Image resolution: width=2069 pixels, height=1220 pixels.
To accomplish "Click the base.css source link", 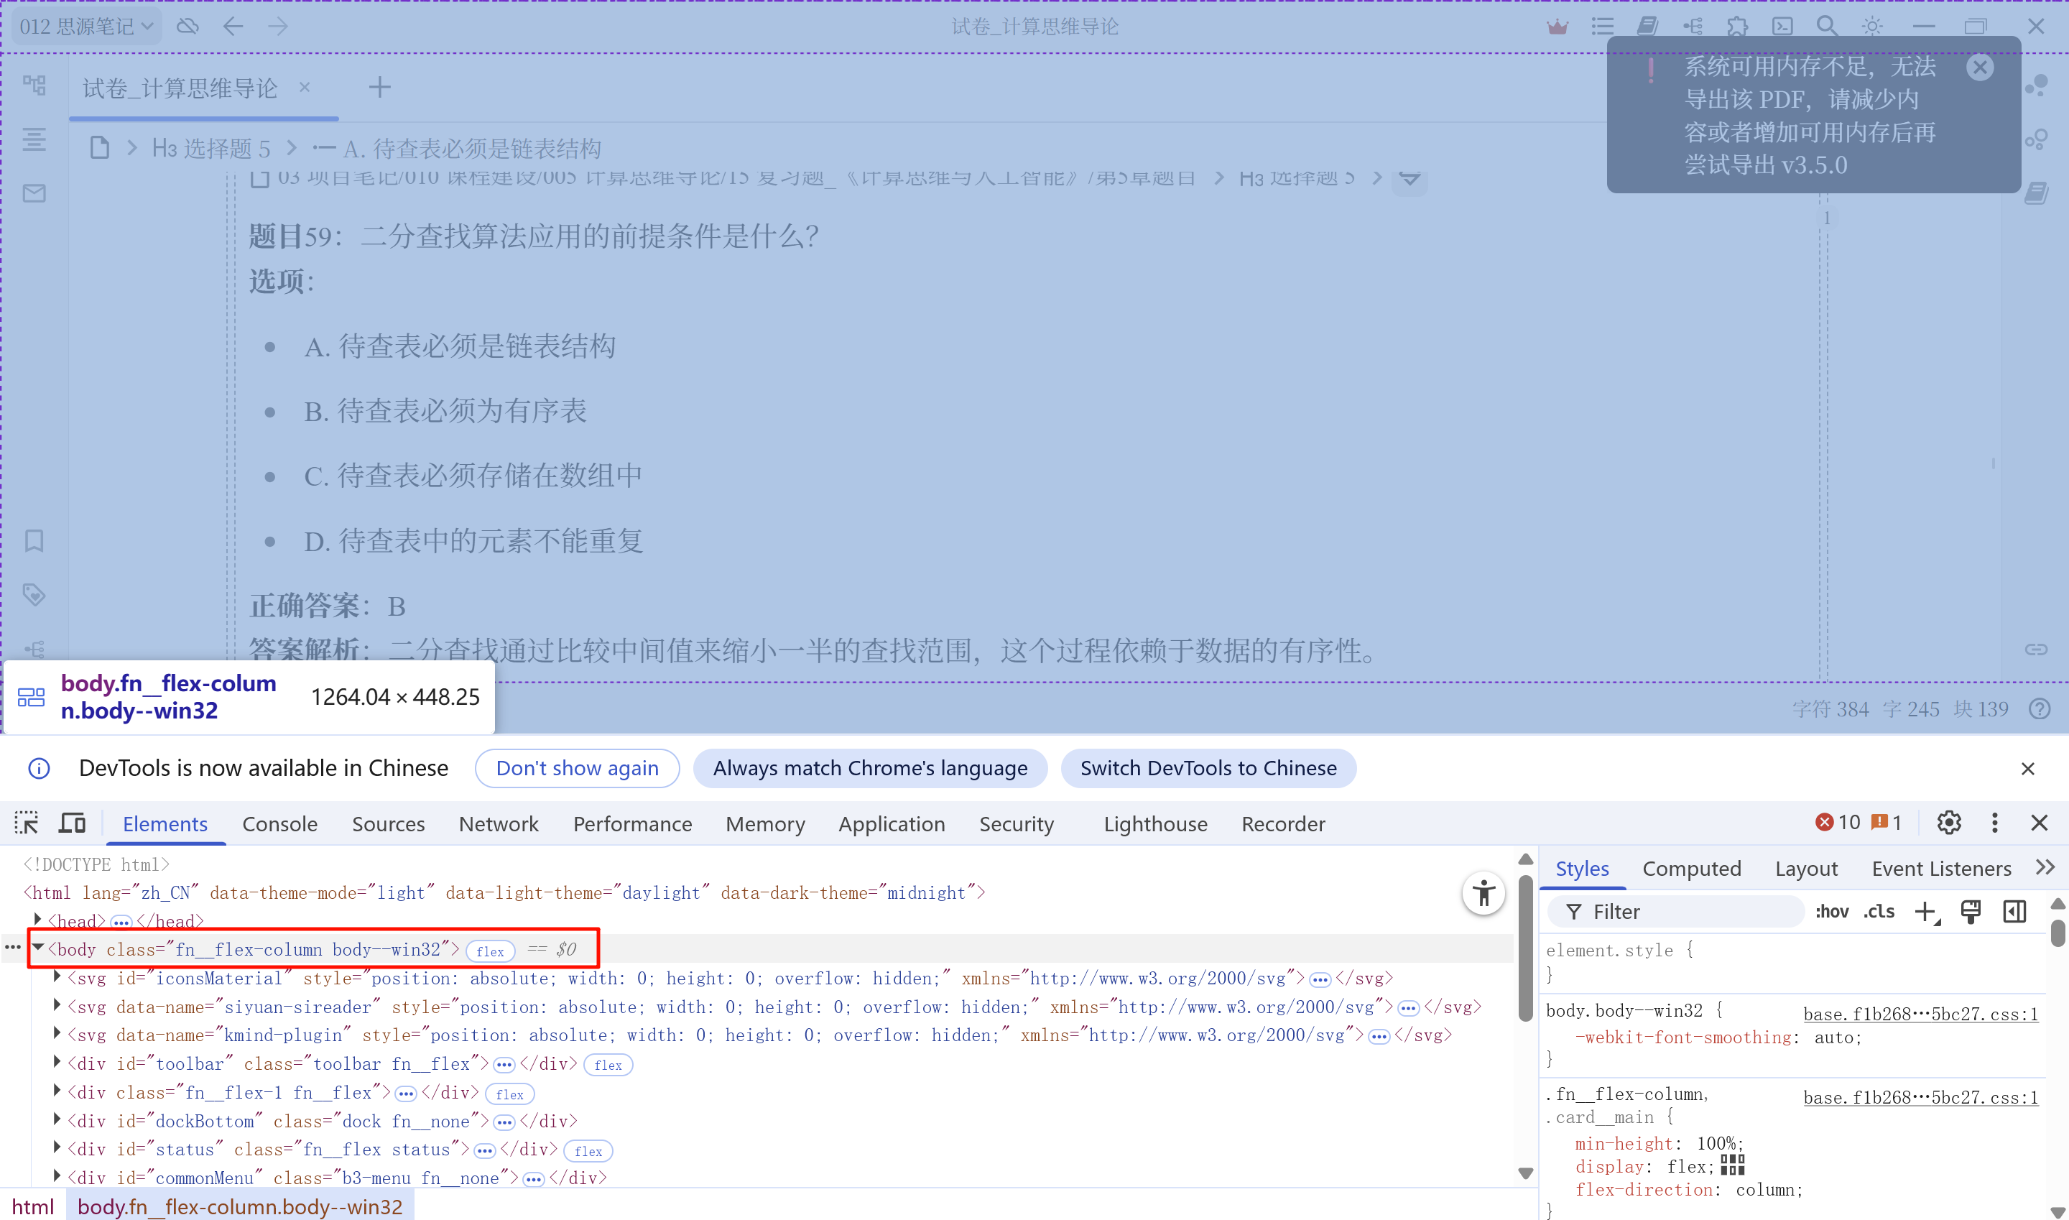I will (1920, 1014).
